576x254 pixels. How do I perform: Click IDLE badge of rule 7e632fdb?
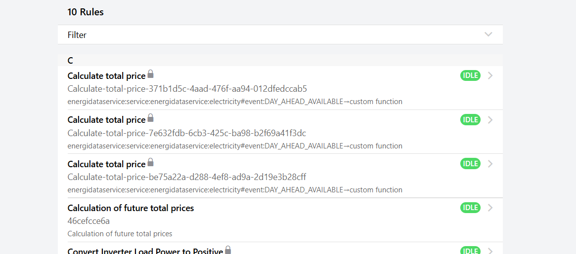pyautogui.click(x=470, y=119)
